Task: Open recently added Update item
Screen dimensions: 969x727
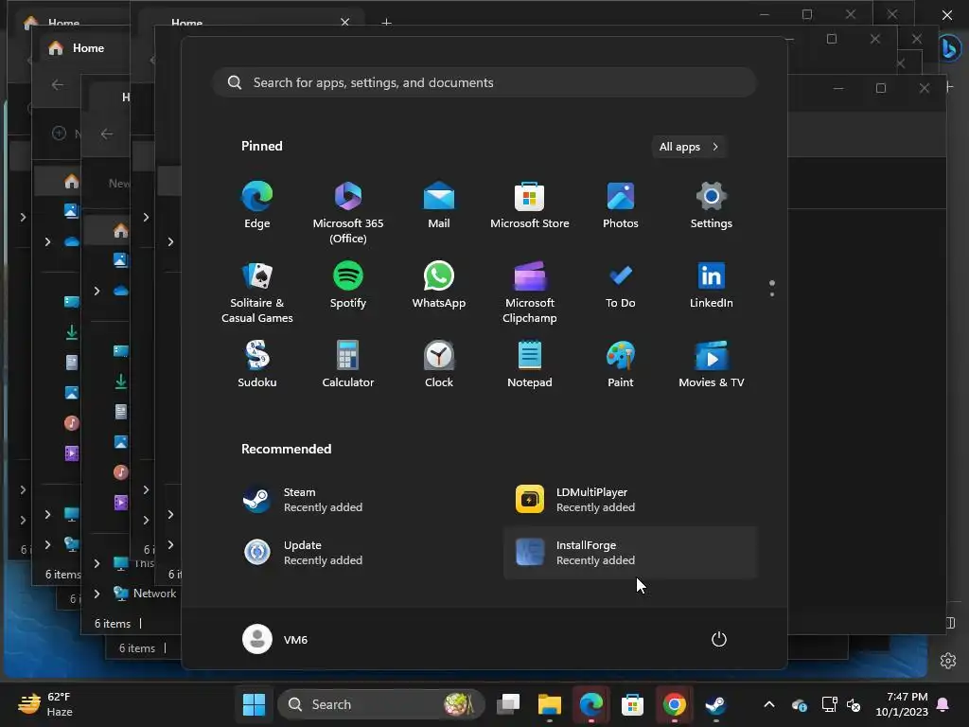Action: 359,553
